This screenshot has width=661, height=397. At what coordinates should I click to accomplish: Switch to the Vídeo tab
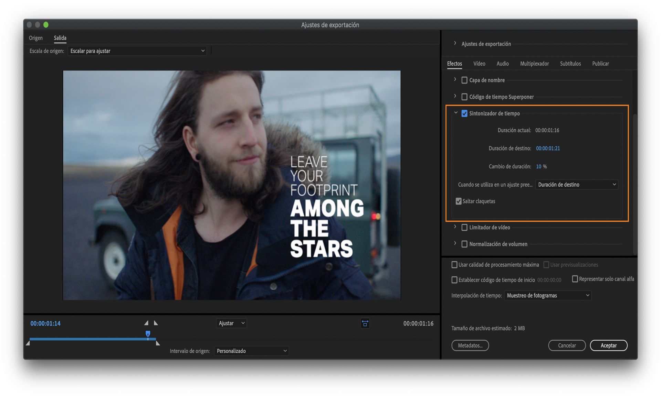[479, 64]
